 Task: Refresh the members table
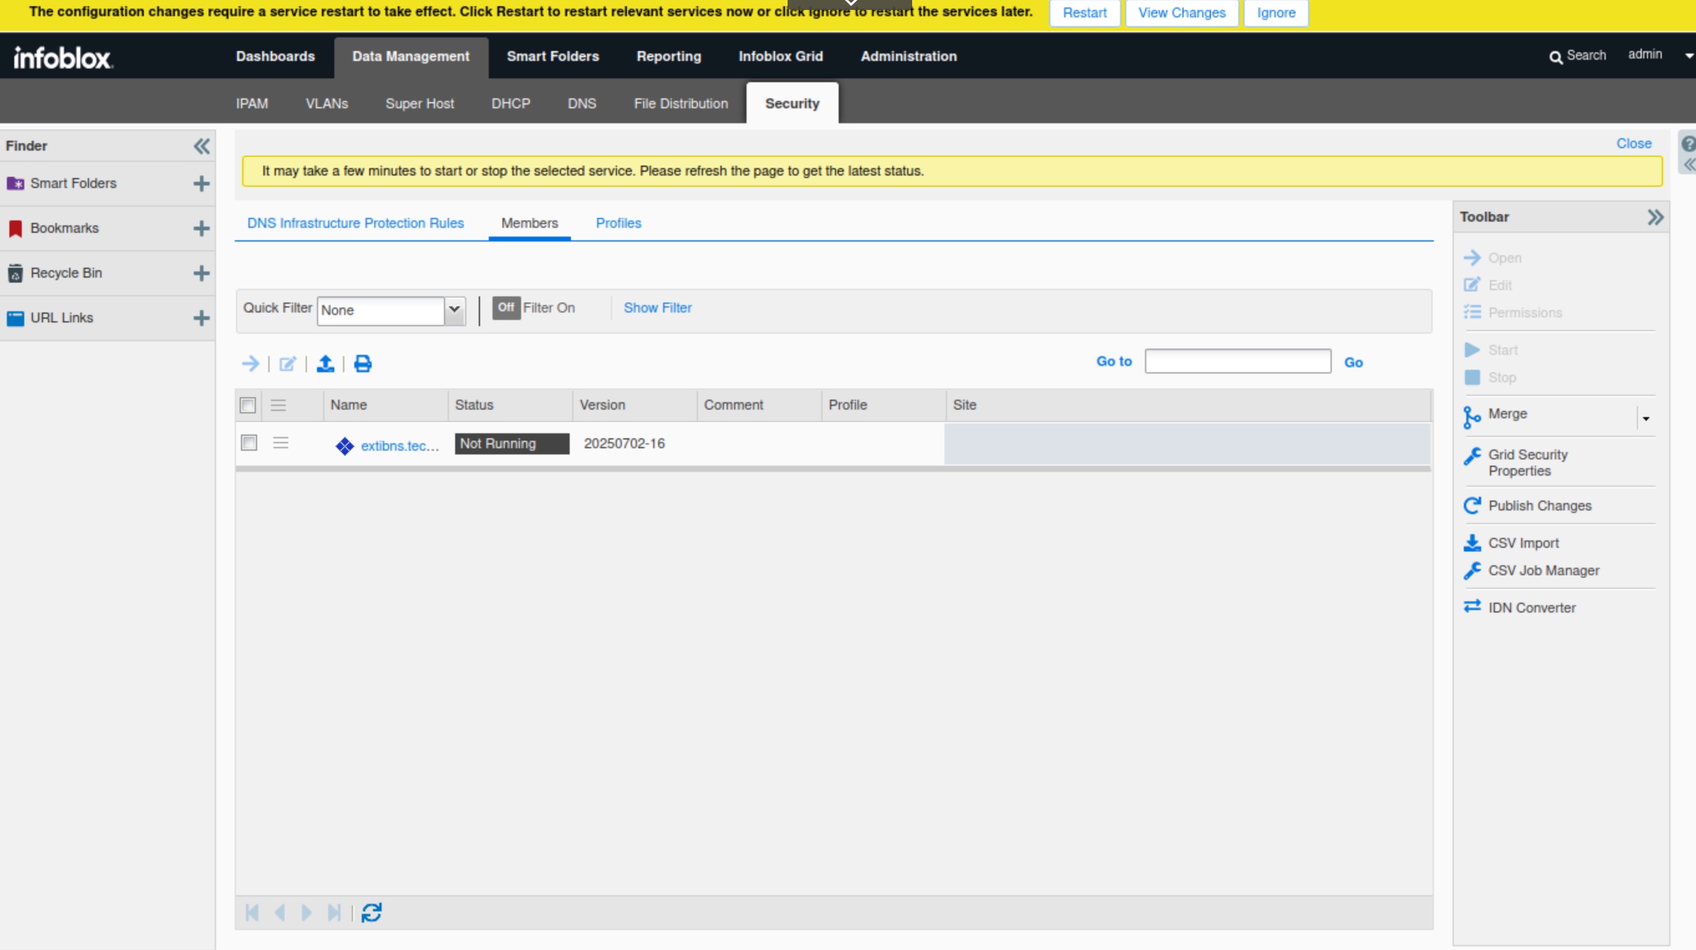(370, 913)
